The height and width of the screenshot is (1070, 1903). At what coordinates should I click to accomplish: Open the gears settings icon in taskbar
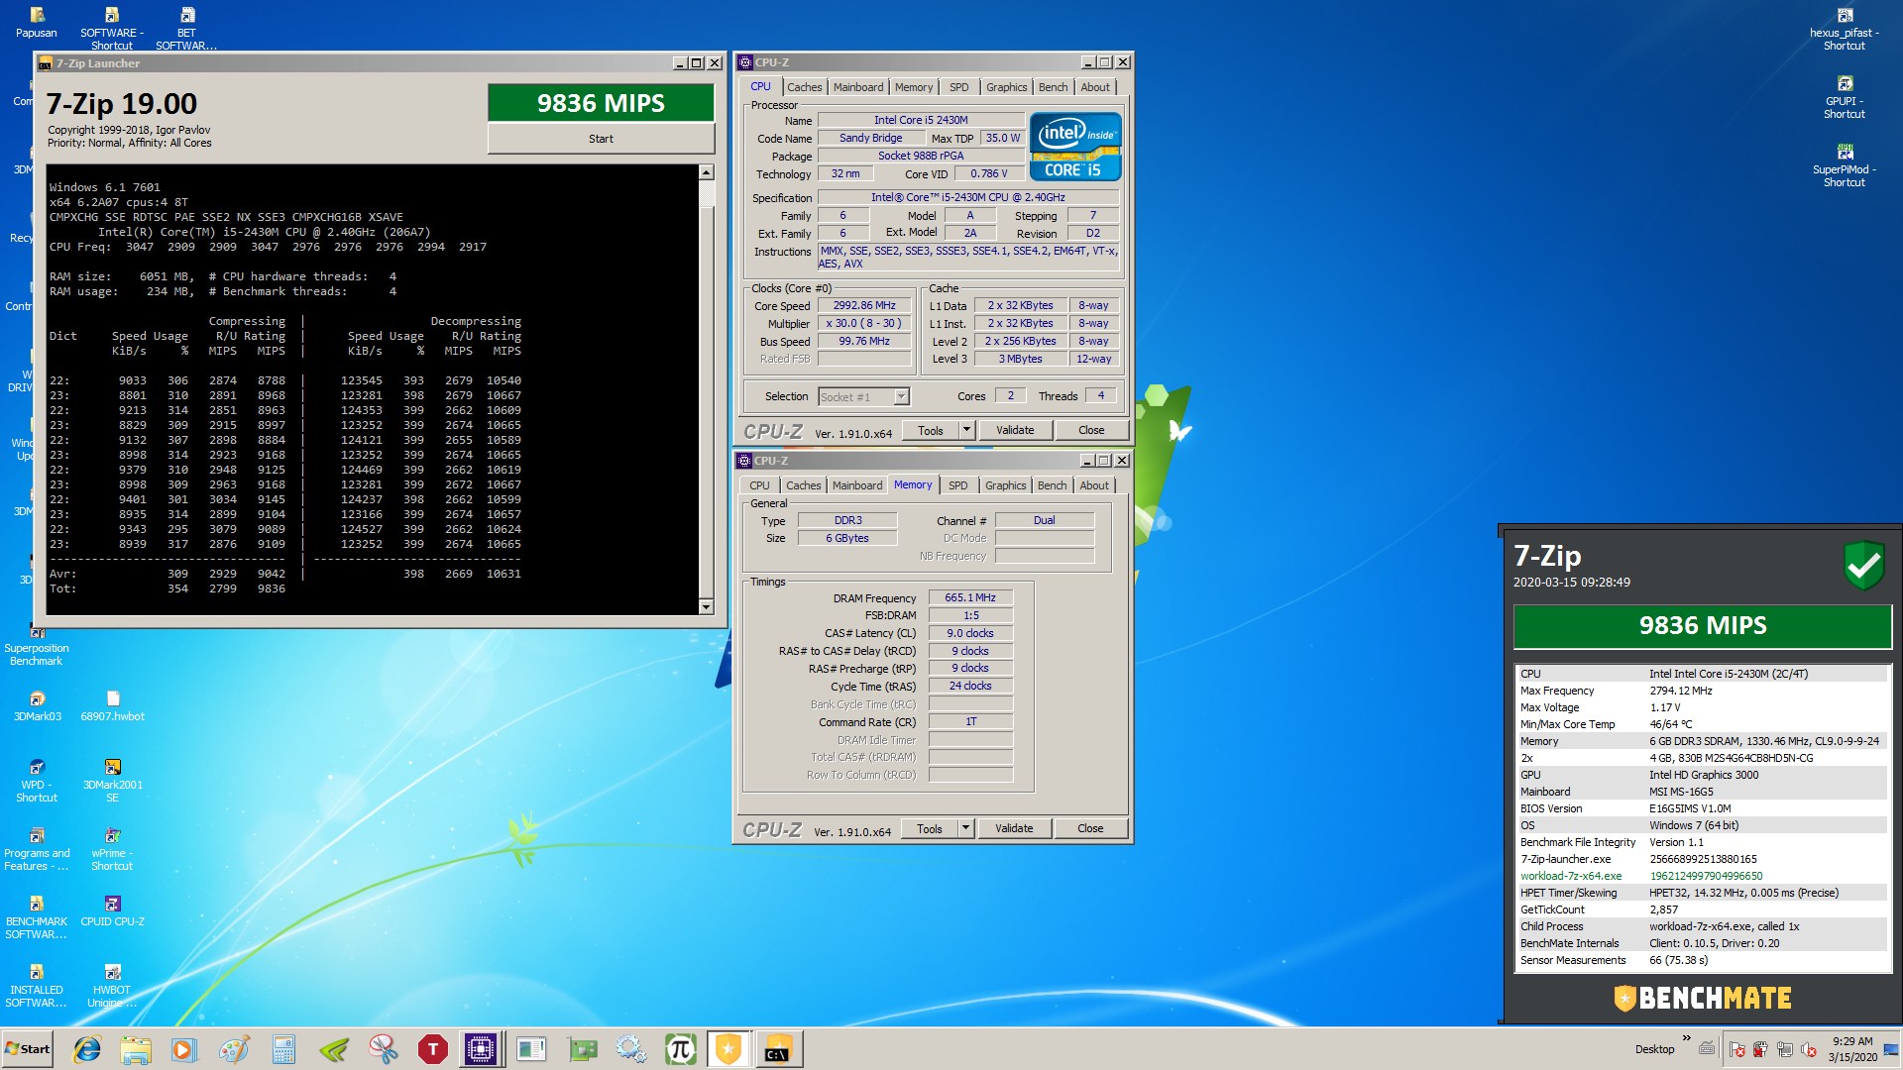[x=630, y=1049]
